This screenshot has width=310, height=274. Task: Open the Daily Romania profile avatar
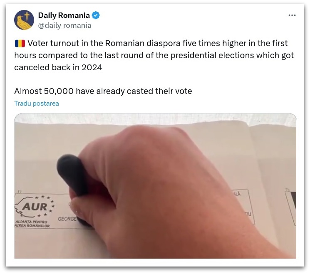[x=24, y=20]
